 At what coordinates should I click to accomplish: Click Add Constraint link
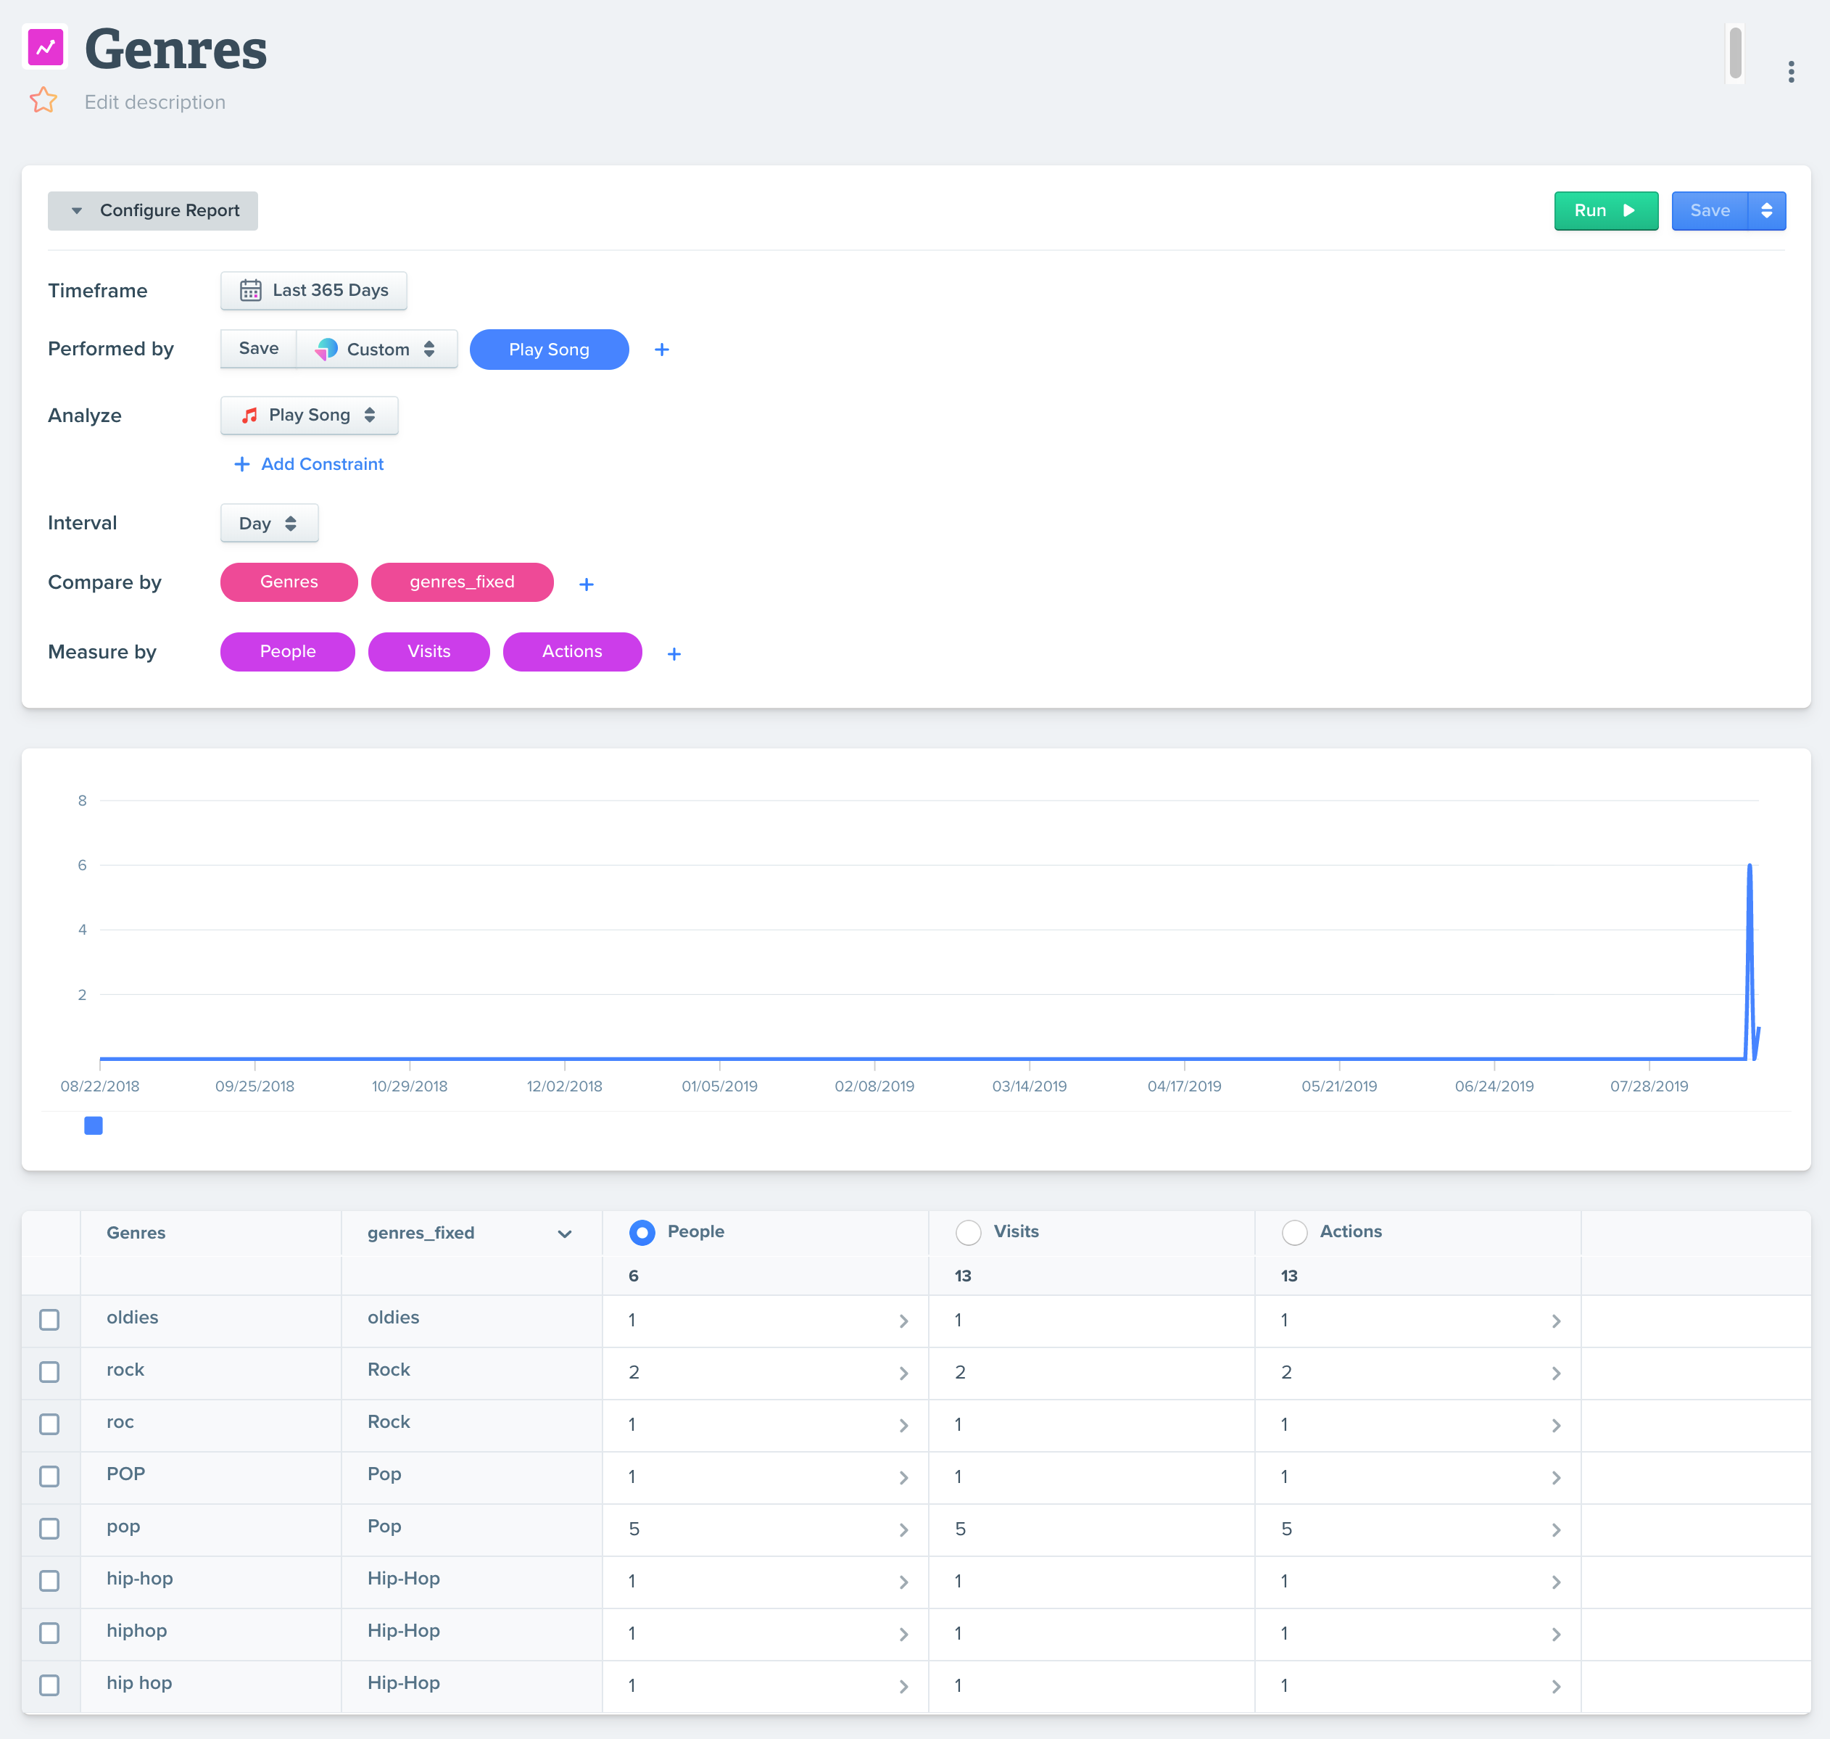click(x=309, y=464)
